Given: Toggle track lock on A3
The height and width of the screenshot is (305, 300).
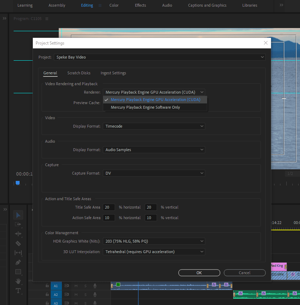Looking at the screenshot, I should click(47, 303).
